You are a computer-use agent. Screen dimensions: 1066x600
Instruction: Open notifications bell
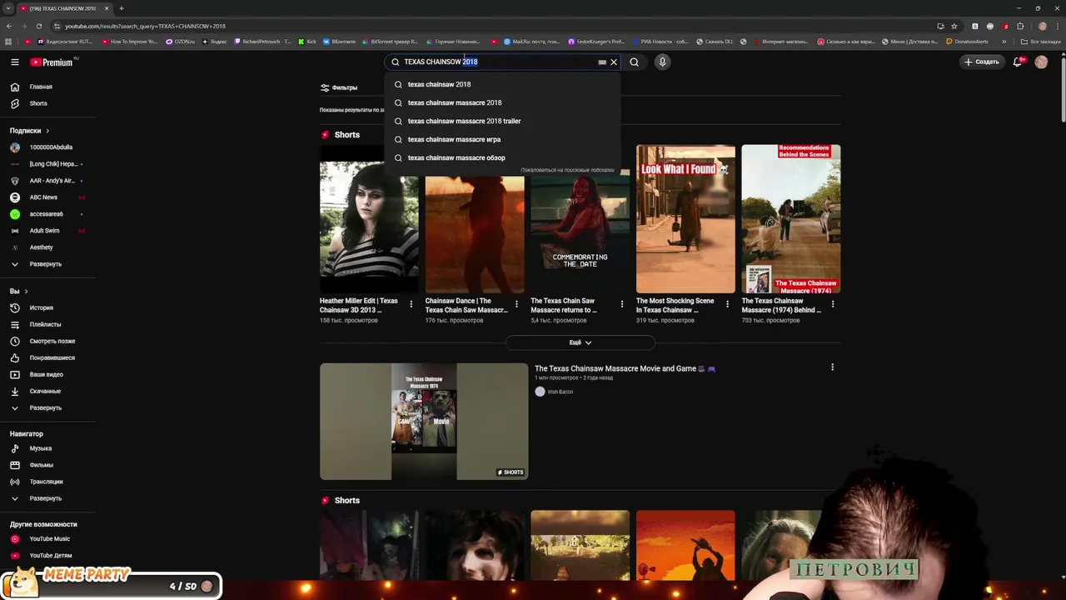tap(1018, 62)
